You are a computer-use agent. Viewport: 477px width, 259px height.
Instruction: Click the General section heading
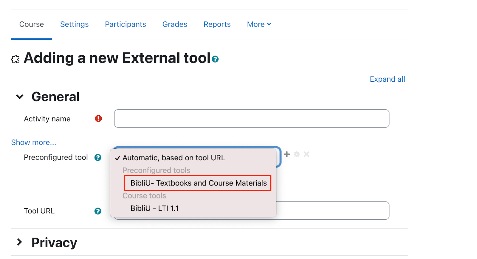[x=55, y=97]
